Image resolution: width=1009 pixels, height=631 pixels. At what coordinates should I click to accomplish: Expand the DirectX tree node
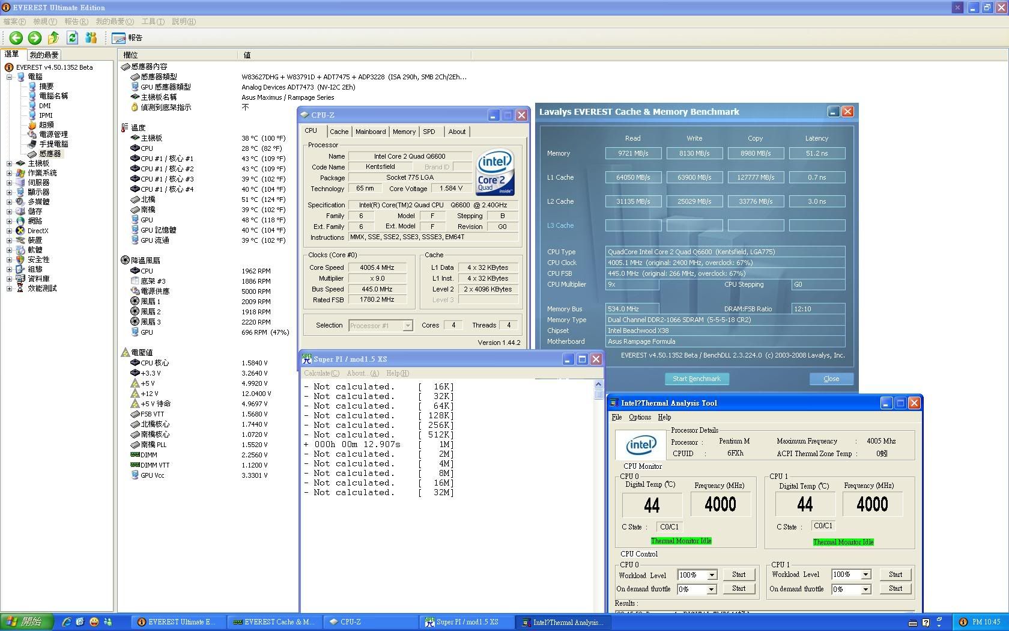(9, 231)
